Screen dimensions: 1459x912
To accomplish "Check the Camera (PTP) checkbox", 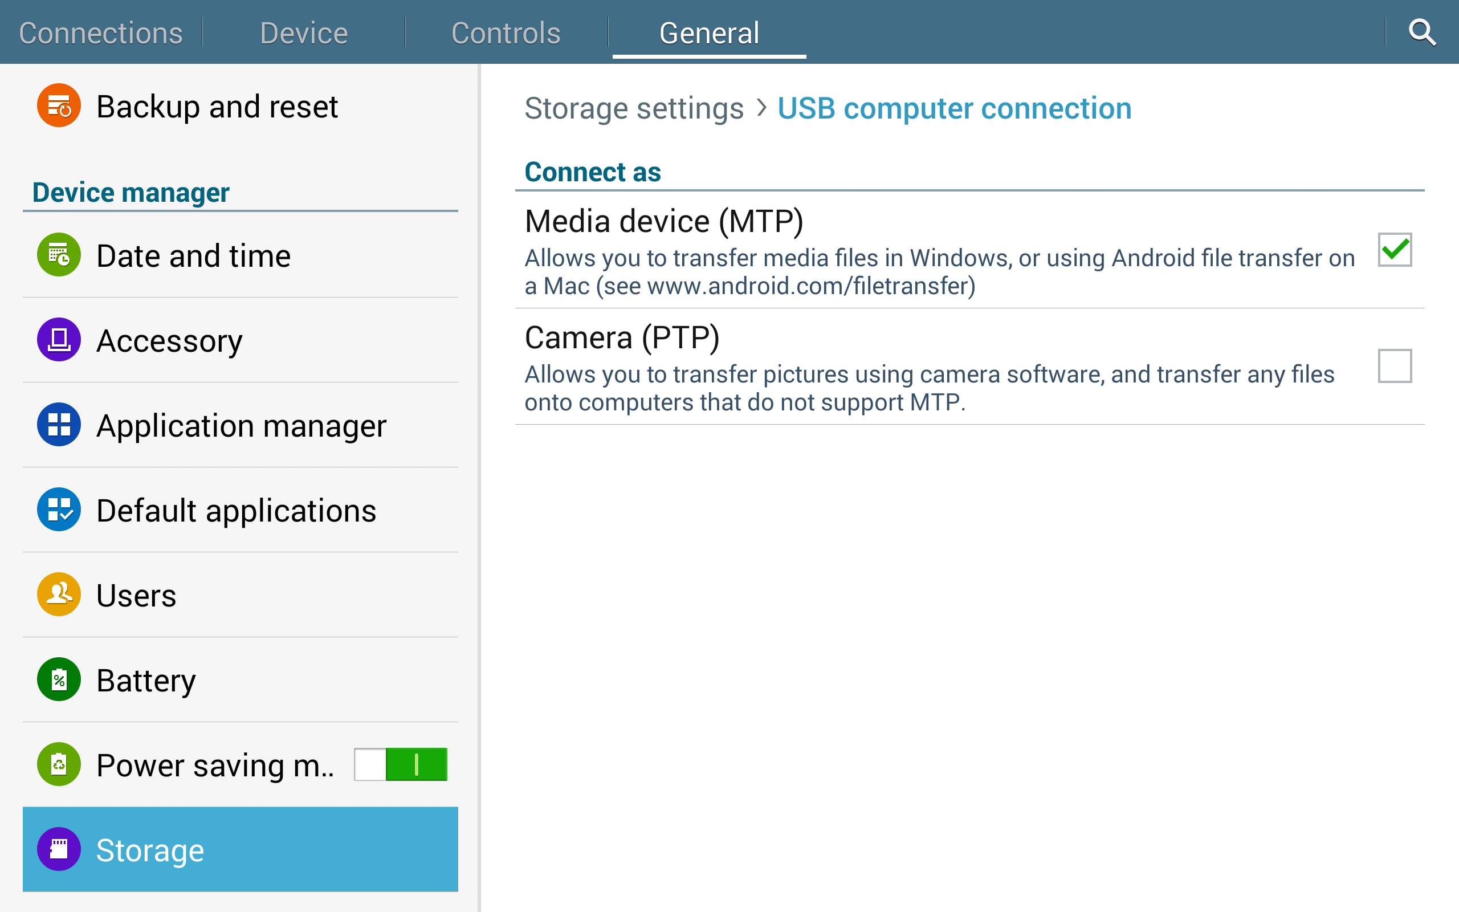I will (1395, 365).
